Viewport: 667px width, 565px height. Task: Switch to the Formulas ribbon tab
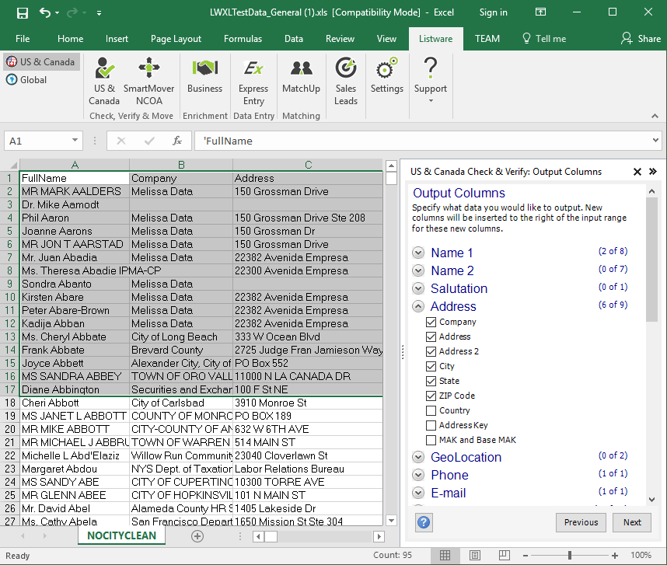(x=243, y=39)
